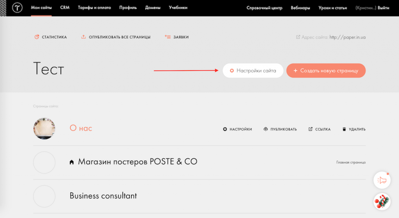Click the Ссылка external link icon
The width and height of the screenshot is (399, 218).
311,129
